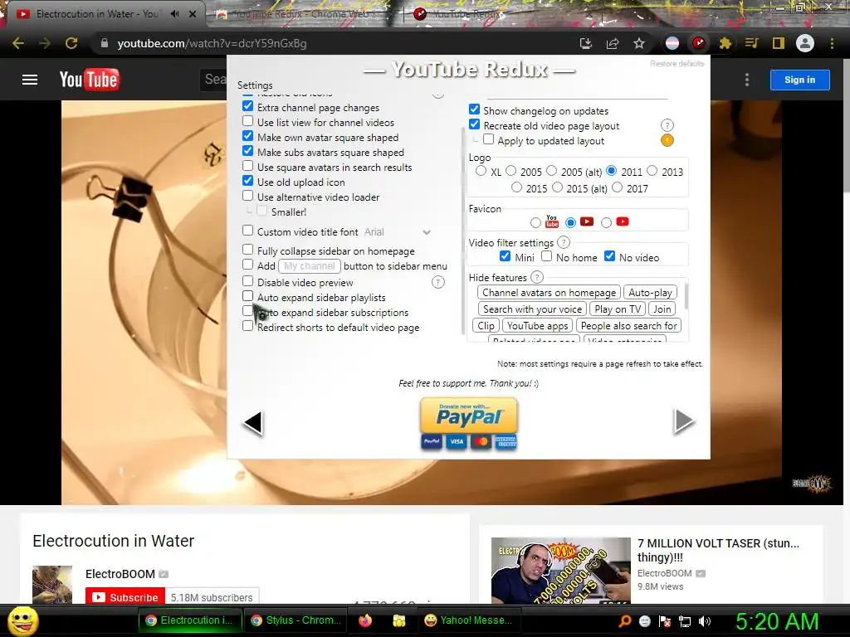This screenshot has height=637, width=850.
Task: Click the pink-blue striped extension icon
Action: tap(672, 43)
